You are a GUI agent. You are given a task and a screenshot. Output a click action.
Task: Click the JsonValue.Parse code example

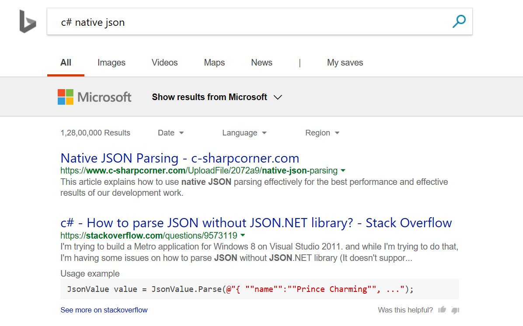click(260, 289)
